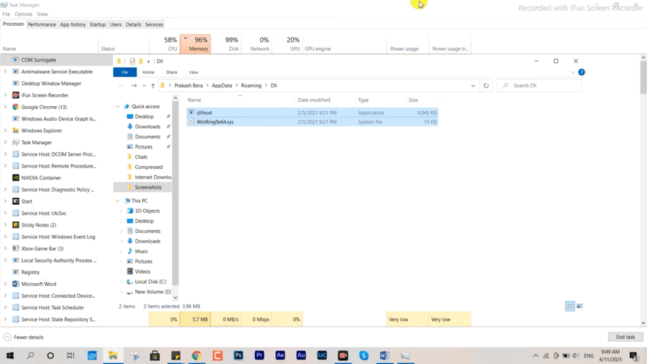
Task: Open Local Disk (C:) in navigation pane
Action: (x=150, y=281)
